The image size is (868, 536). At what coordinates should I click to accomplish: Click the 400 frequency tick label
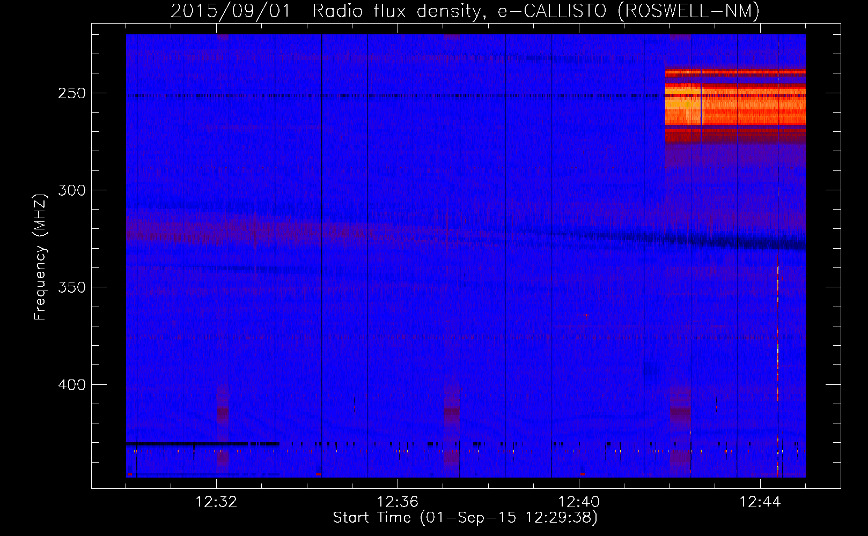coord(72,385)
